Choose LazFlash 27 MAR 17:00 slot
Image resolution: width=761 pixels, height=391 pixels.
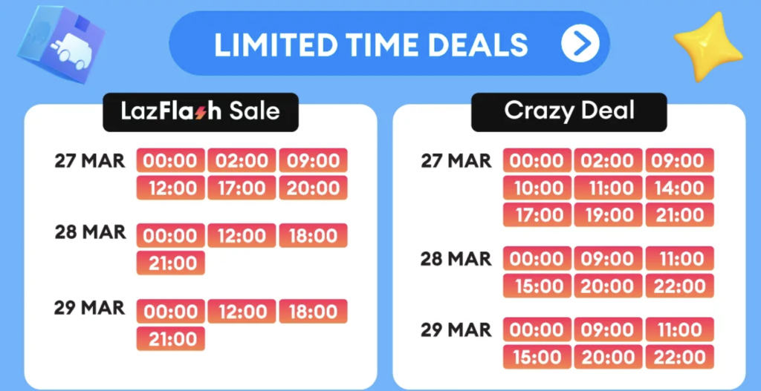point(242,188)
